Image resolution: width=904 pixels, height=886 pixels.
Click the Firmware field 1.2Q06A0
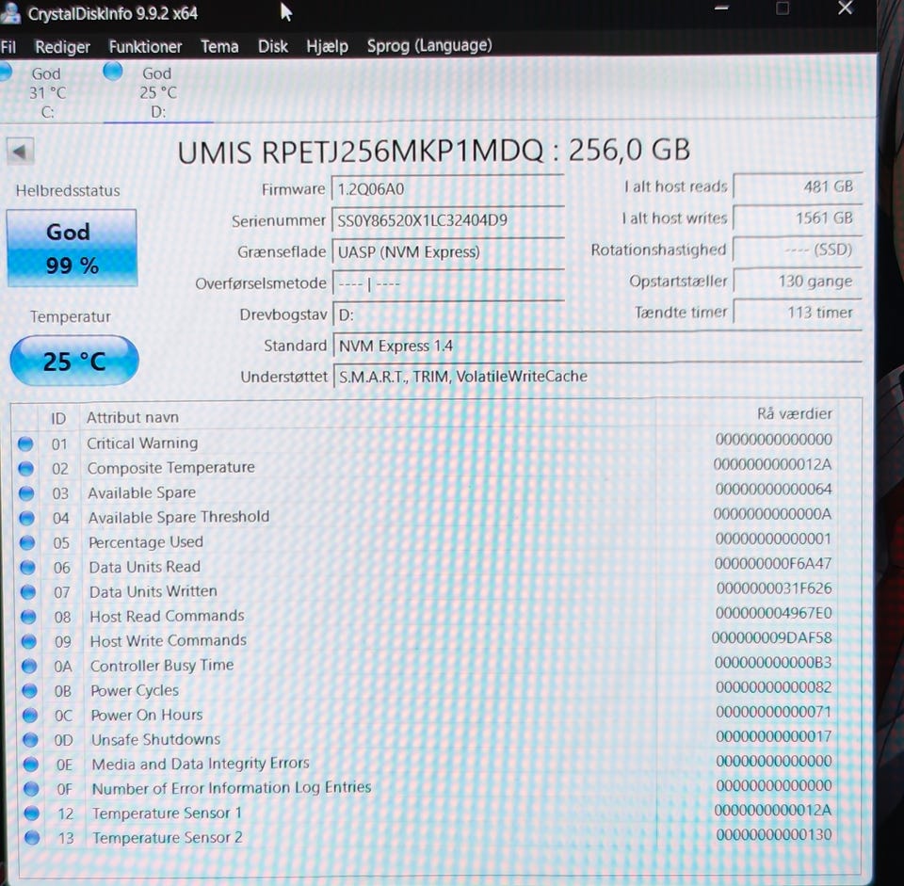(448, 189)
